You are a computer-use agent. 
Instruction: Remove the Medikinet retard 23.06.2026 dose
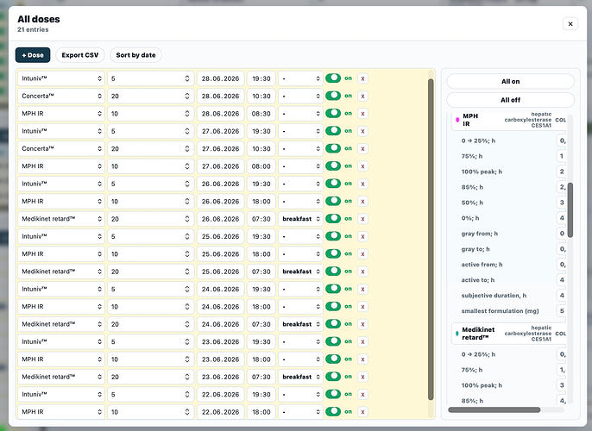pyautogui.click(x=362, y=377)
